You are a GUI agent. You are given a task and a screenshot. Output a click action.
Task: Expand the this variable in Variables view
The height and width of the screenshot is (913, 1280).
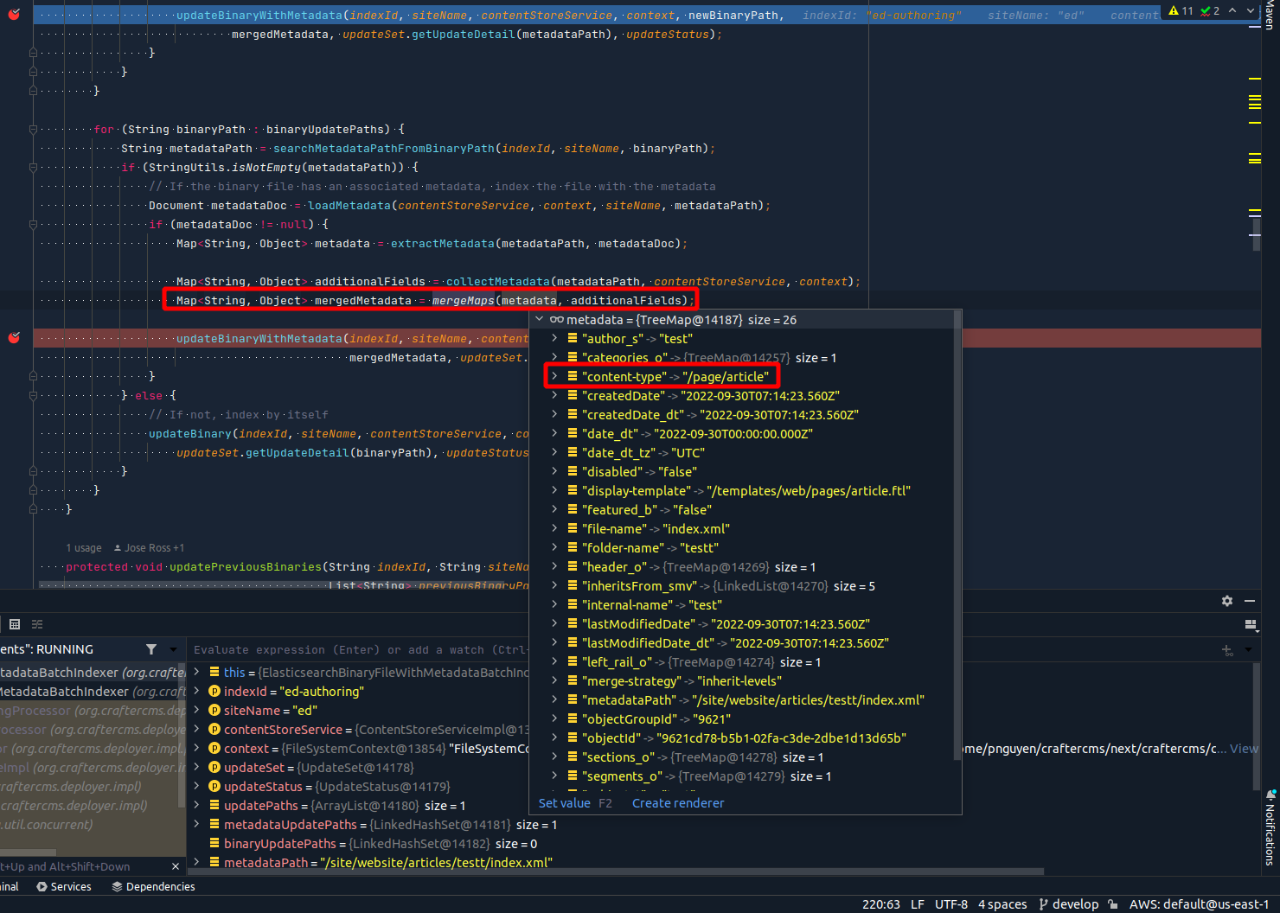coord(195,672)
